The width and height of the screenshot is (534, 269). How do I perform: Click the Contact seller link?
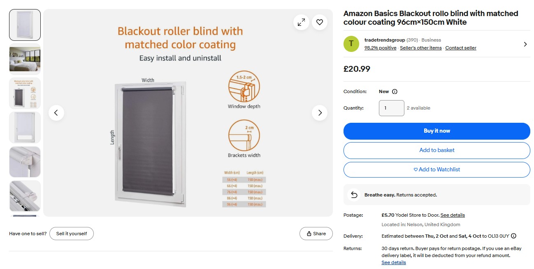point(461,48)
